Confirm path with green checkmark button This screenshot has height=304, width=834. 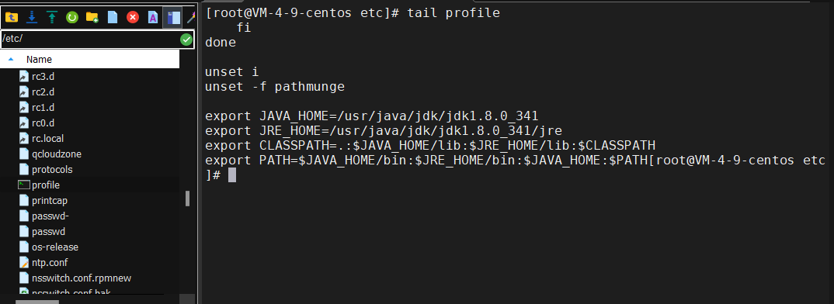coord(186,40)
